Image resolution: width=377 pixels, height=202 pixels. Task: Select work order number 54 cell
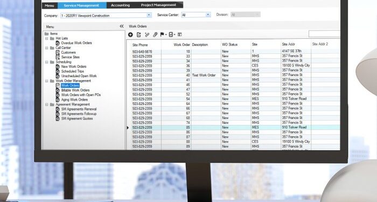point(176,99)
